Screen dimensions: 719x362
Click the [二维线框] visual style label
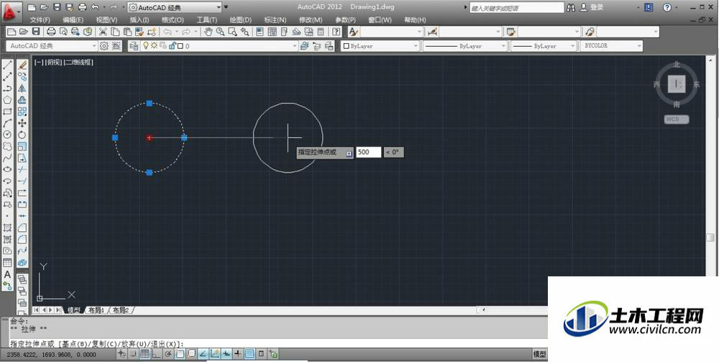(x=78, y=63)
